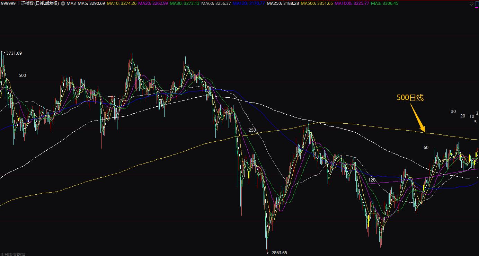This screenshot has width=479, height=256.
Task: Click the diamond icon in top-right corner
Action: [471, 3]
